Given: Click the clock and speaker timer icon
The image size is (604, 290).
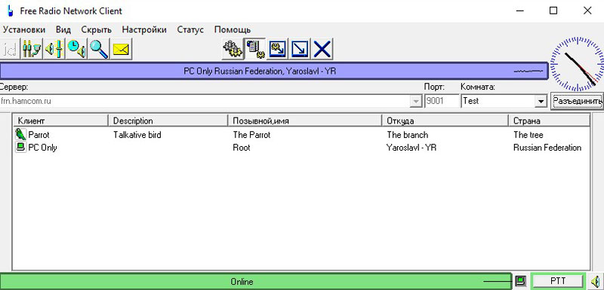Looking at the screenshot, I should (77, 49).
